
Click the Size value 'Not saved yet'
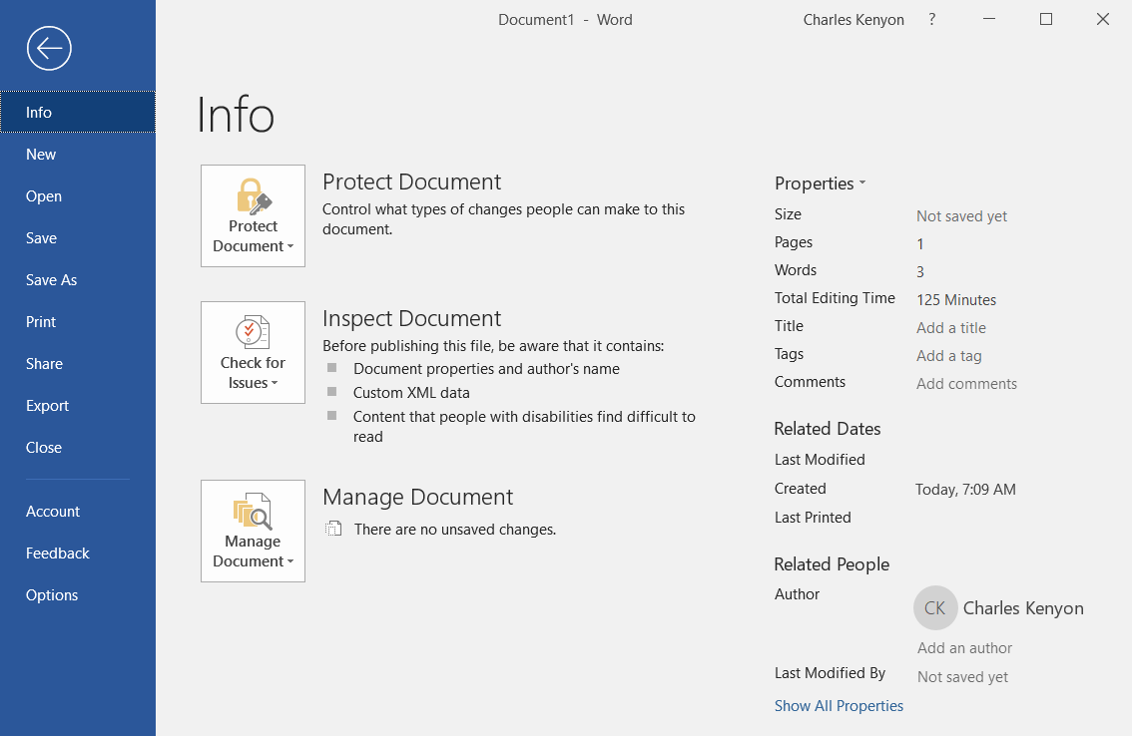point(961,215)
